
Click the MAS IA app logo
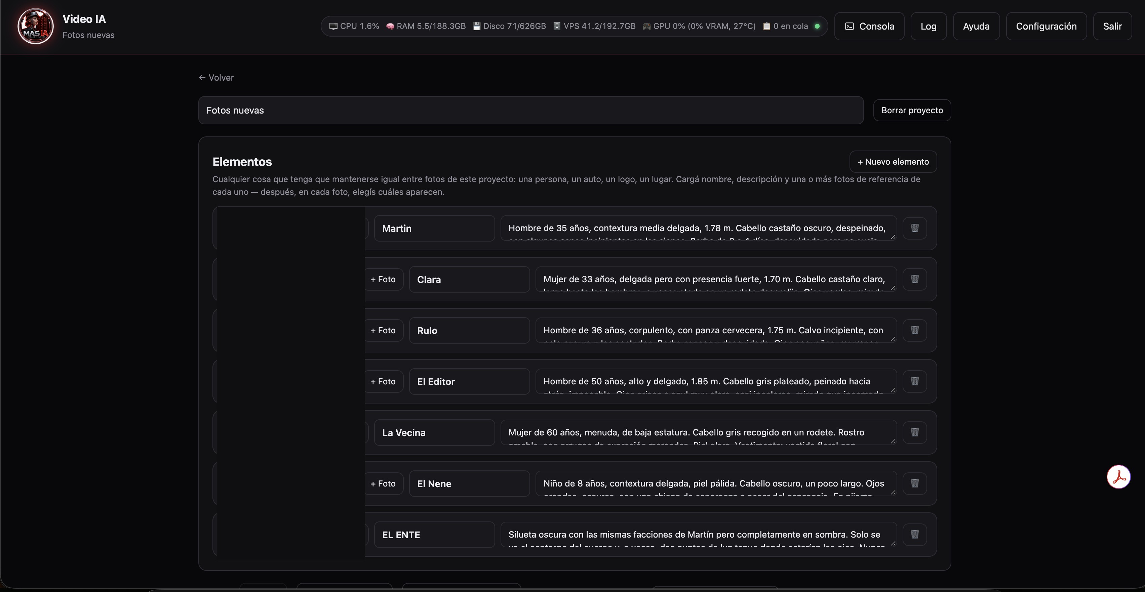pyautogui.click(x=36, y=26)
